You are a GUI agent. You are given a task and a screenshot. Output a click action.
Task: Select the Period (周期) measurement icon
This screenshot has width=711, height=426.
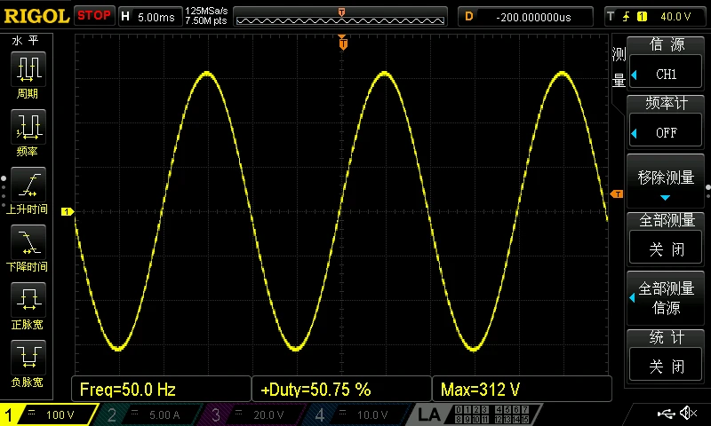(28, 69)
